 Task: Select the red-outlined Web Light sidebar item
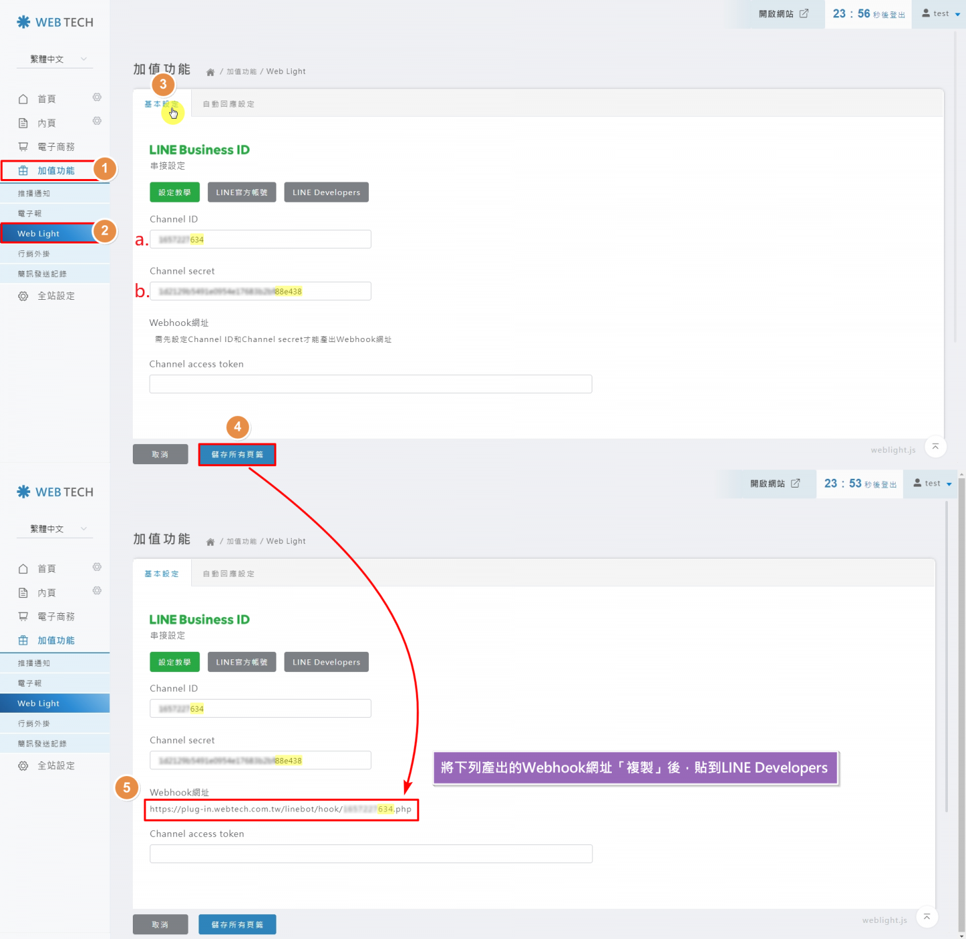point(47,233)
